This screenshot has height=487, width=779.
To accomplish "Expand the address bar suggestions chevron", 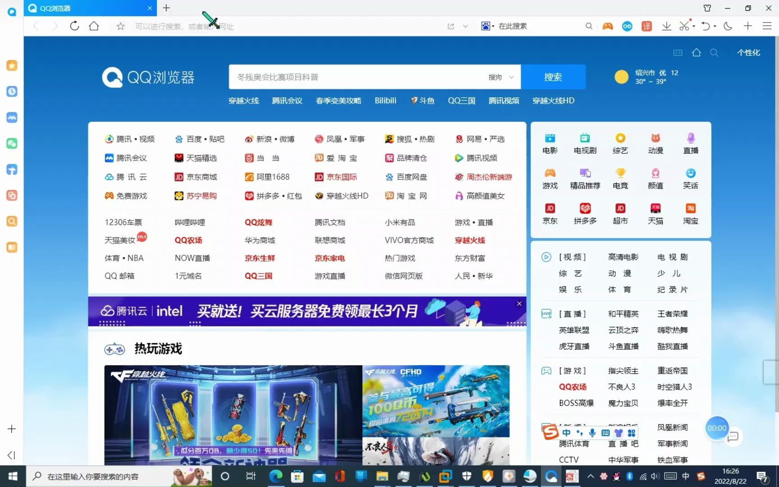I will (x=465, y=26).
